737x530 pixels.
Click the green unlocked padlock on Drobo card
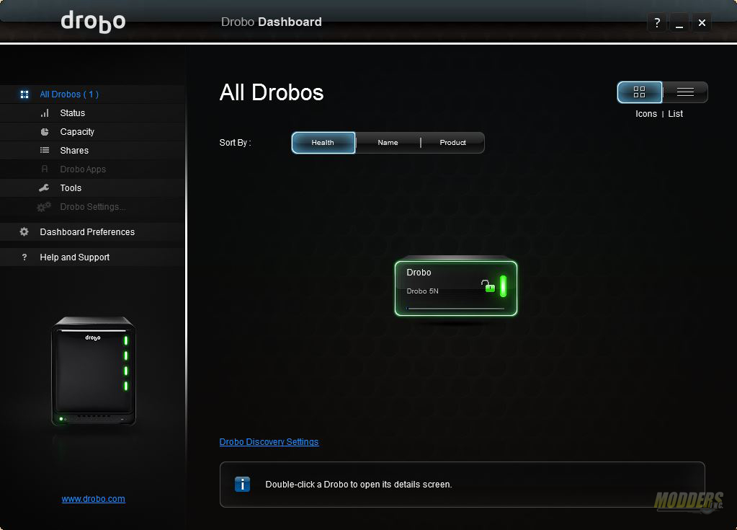488,286
